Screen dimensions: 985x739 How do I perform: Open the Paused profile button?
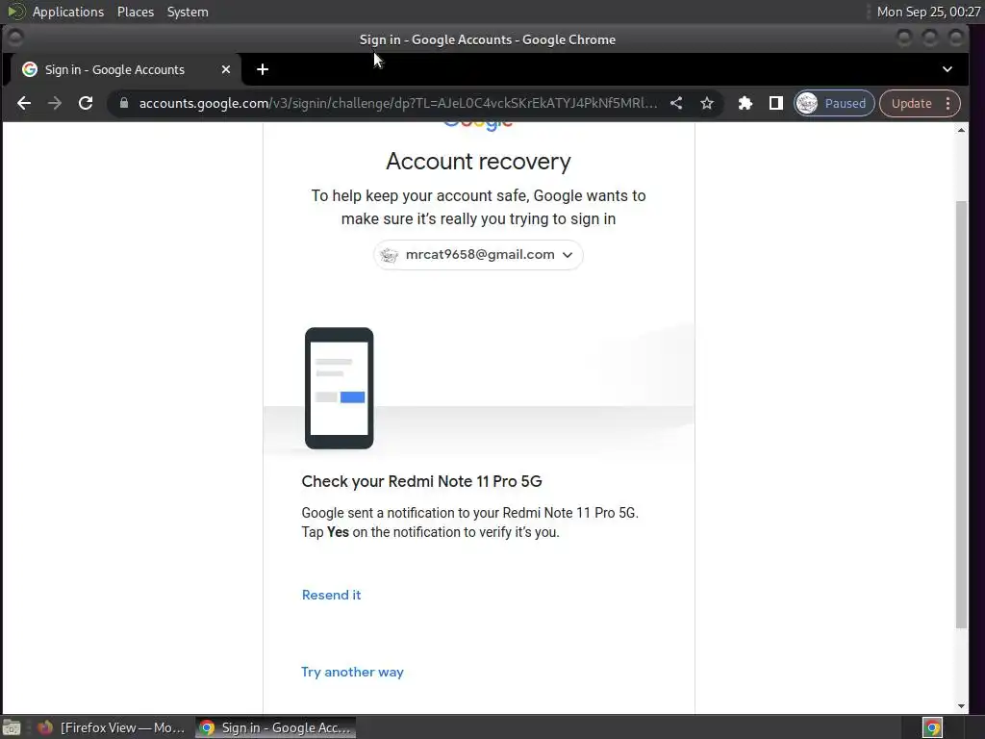coord(834,103)
